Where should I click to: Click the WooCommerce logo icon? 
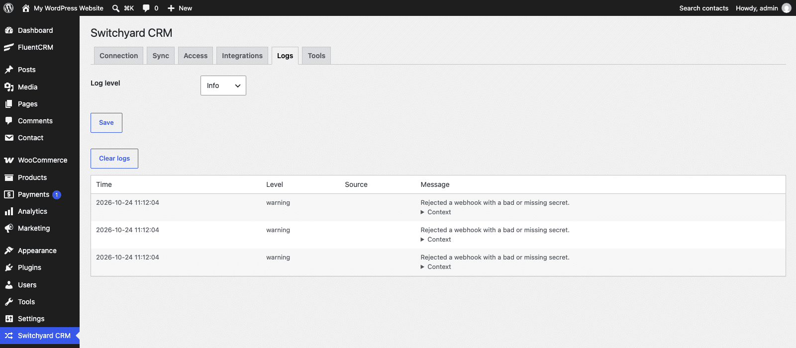(x=9, y=160)
